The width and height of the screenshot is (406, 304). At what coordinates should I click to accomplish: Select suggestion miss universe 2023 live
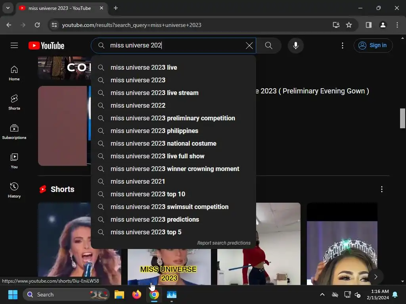174,67
